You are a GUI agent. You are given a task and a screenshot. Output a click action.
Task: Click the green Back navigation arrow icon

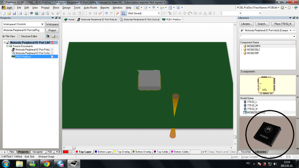coord(282,8)
